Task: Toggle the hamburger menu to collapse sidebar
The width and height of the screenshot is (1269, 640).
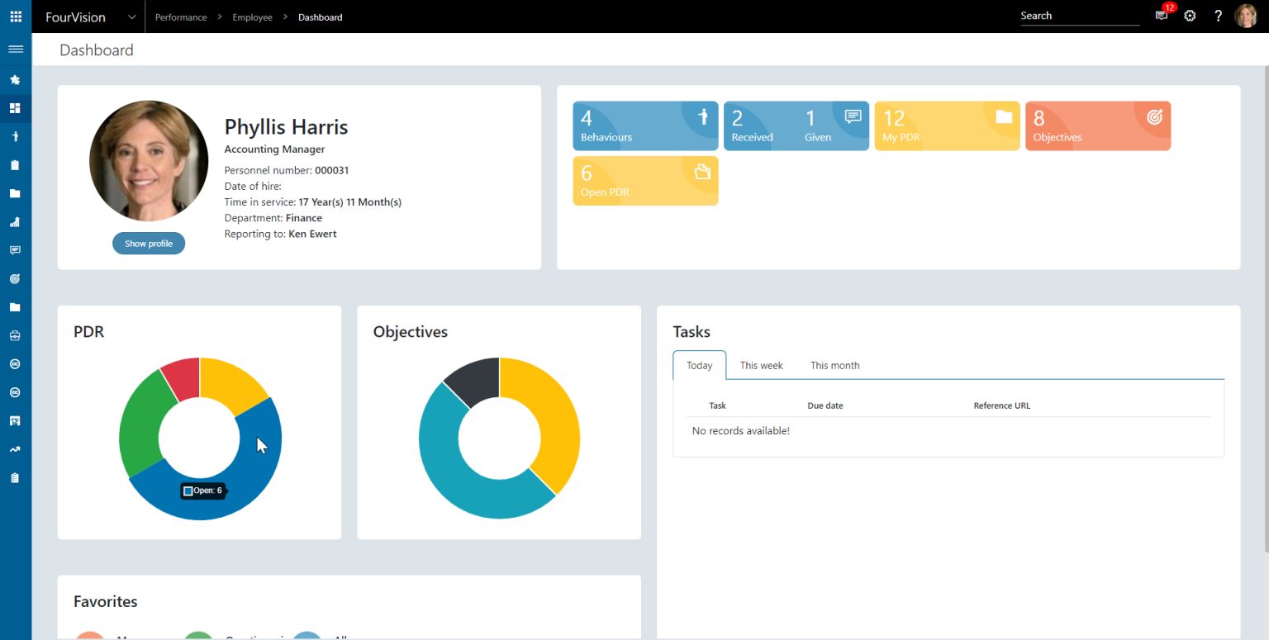Action: 15,48
